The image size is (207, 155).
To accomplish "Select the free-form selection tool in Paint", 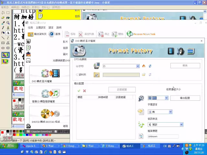I will coord(3,13).
